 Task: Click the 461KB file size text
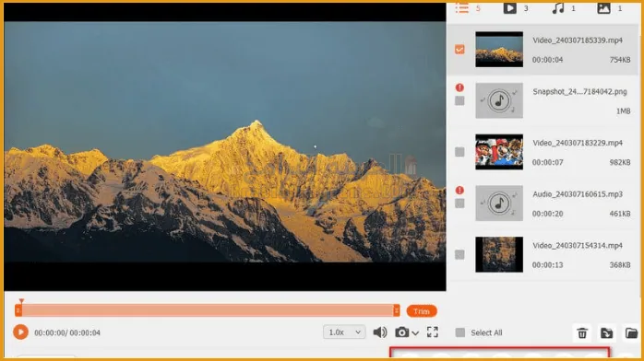[x=620, y=214]
